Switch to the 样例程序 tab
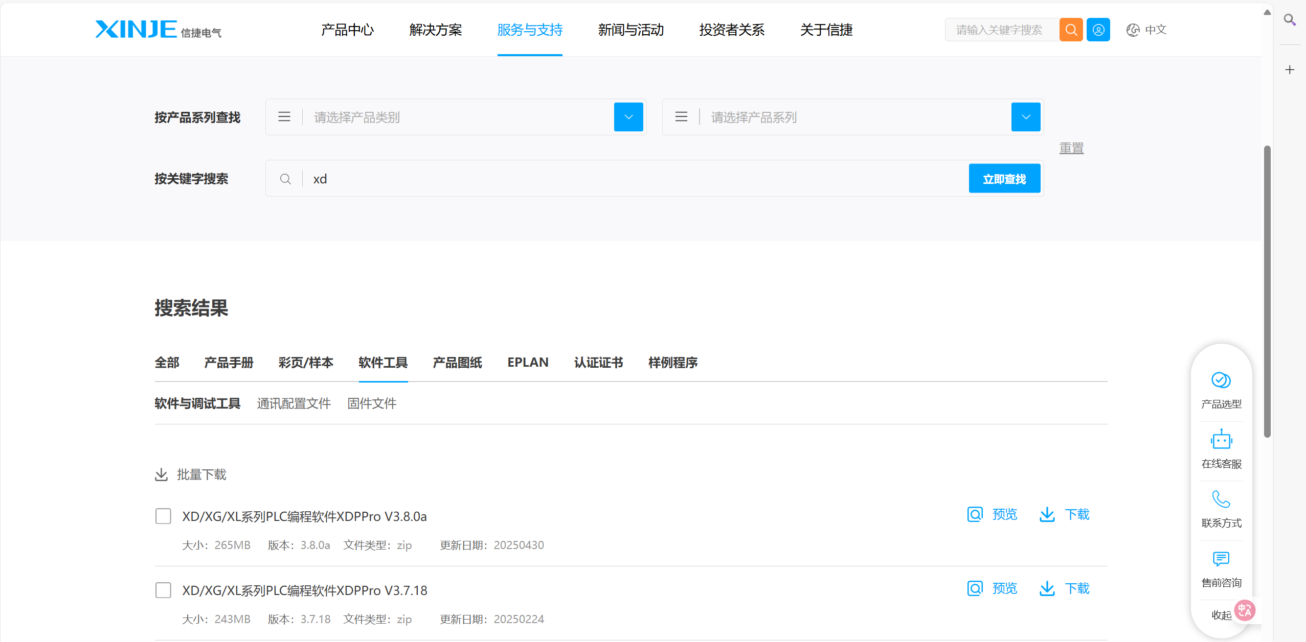 click(673, 363)
